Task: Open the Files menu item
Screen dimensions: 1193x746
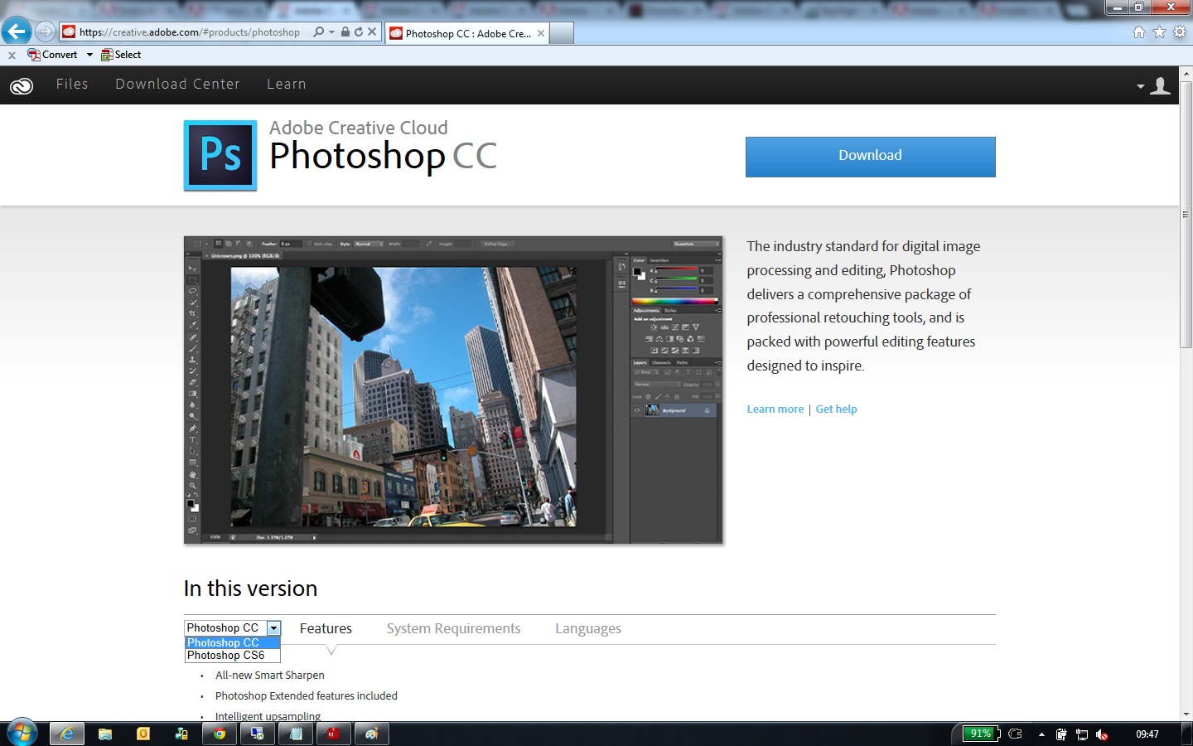Action: click(72, 84)
